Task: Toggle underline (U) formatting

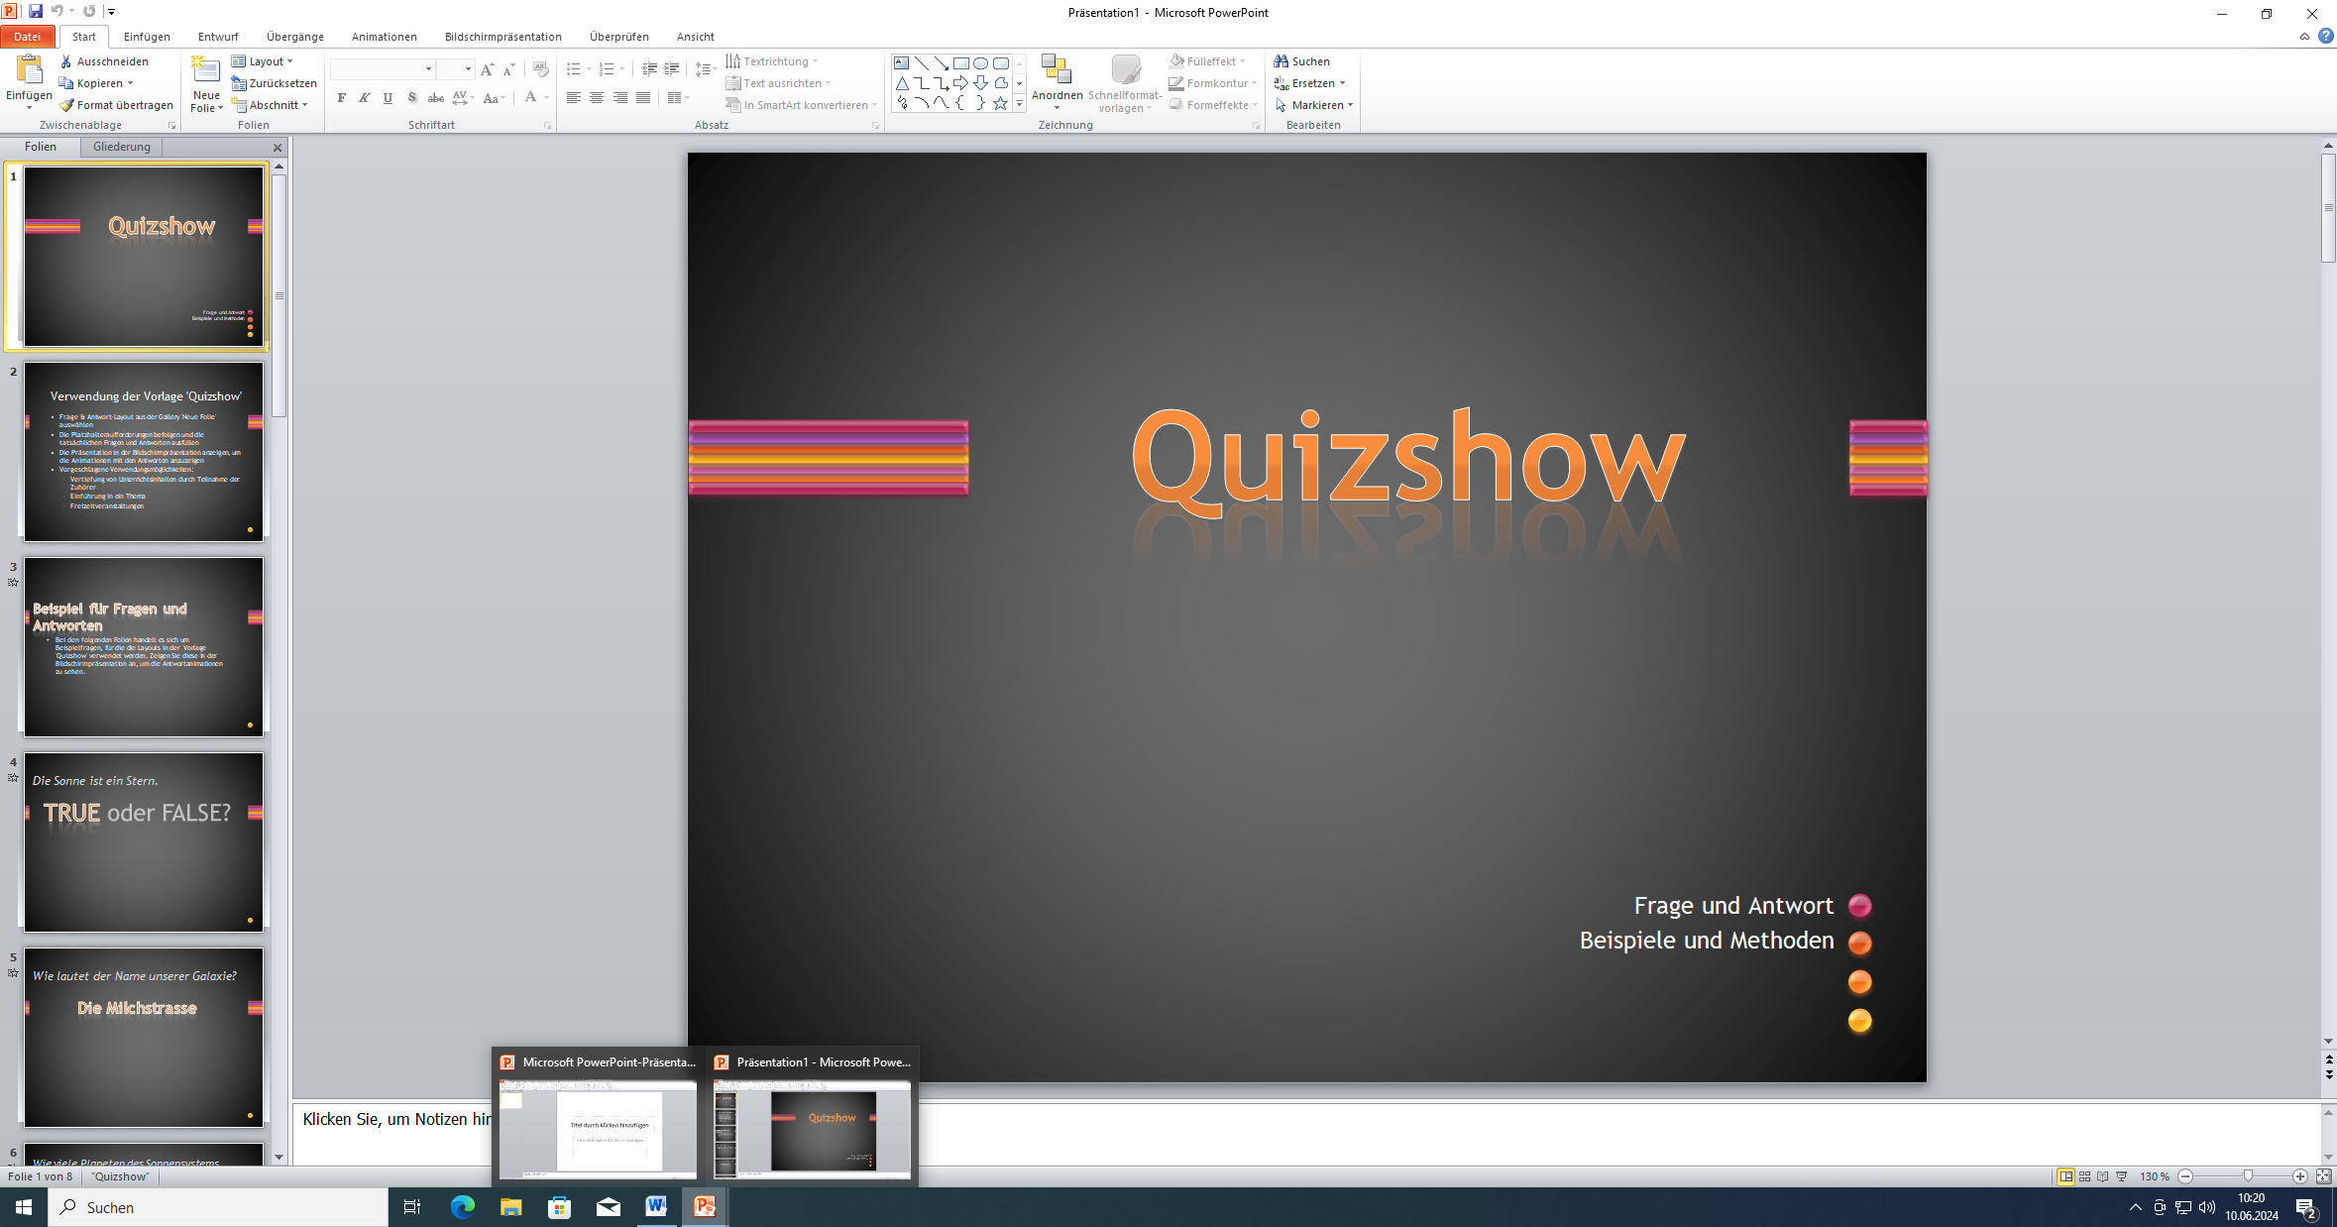Action: click(x=388, y=98)
